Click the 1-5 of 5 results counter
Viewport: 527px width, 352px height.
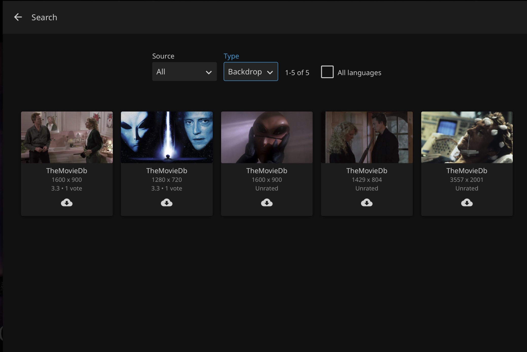coord(297,73)
